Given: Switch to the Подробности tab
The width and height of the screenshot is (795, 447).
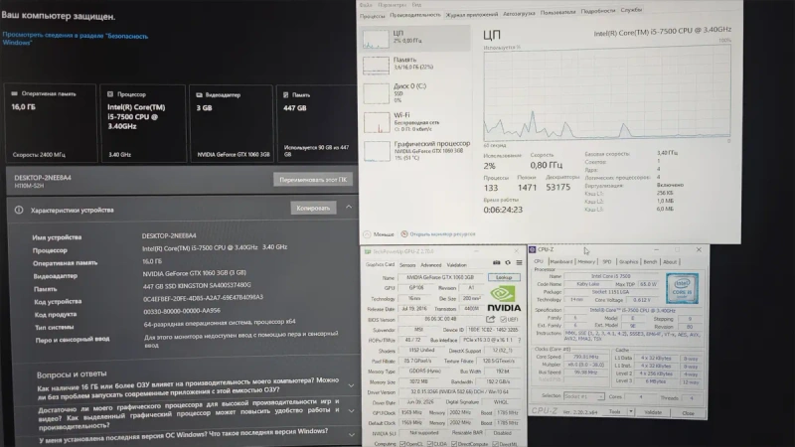Looking at the screenshot, I should 598,11.
